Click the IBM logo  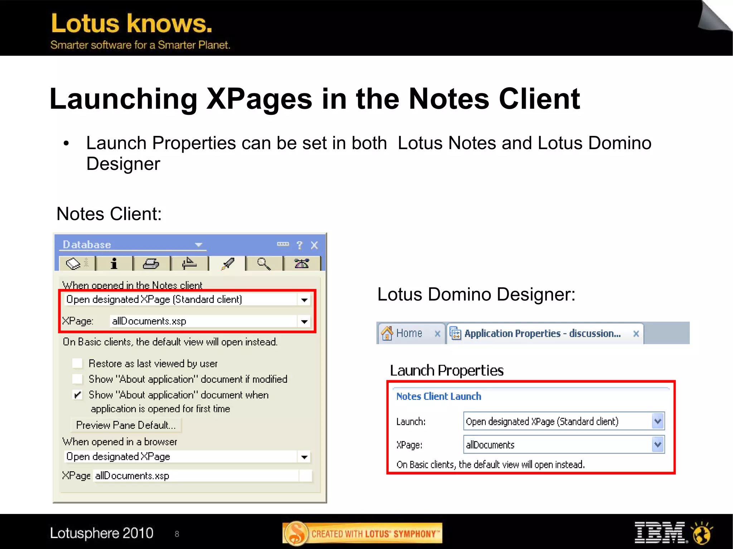[x=661, y=533]
